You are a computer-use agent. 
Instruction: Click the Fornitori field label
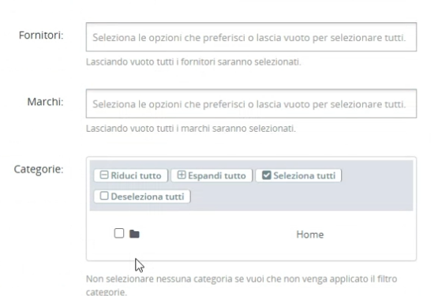pos(41,36)
